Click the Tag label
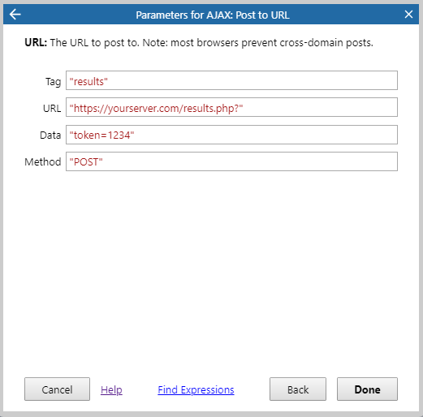 point(54,82)
